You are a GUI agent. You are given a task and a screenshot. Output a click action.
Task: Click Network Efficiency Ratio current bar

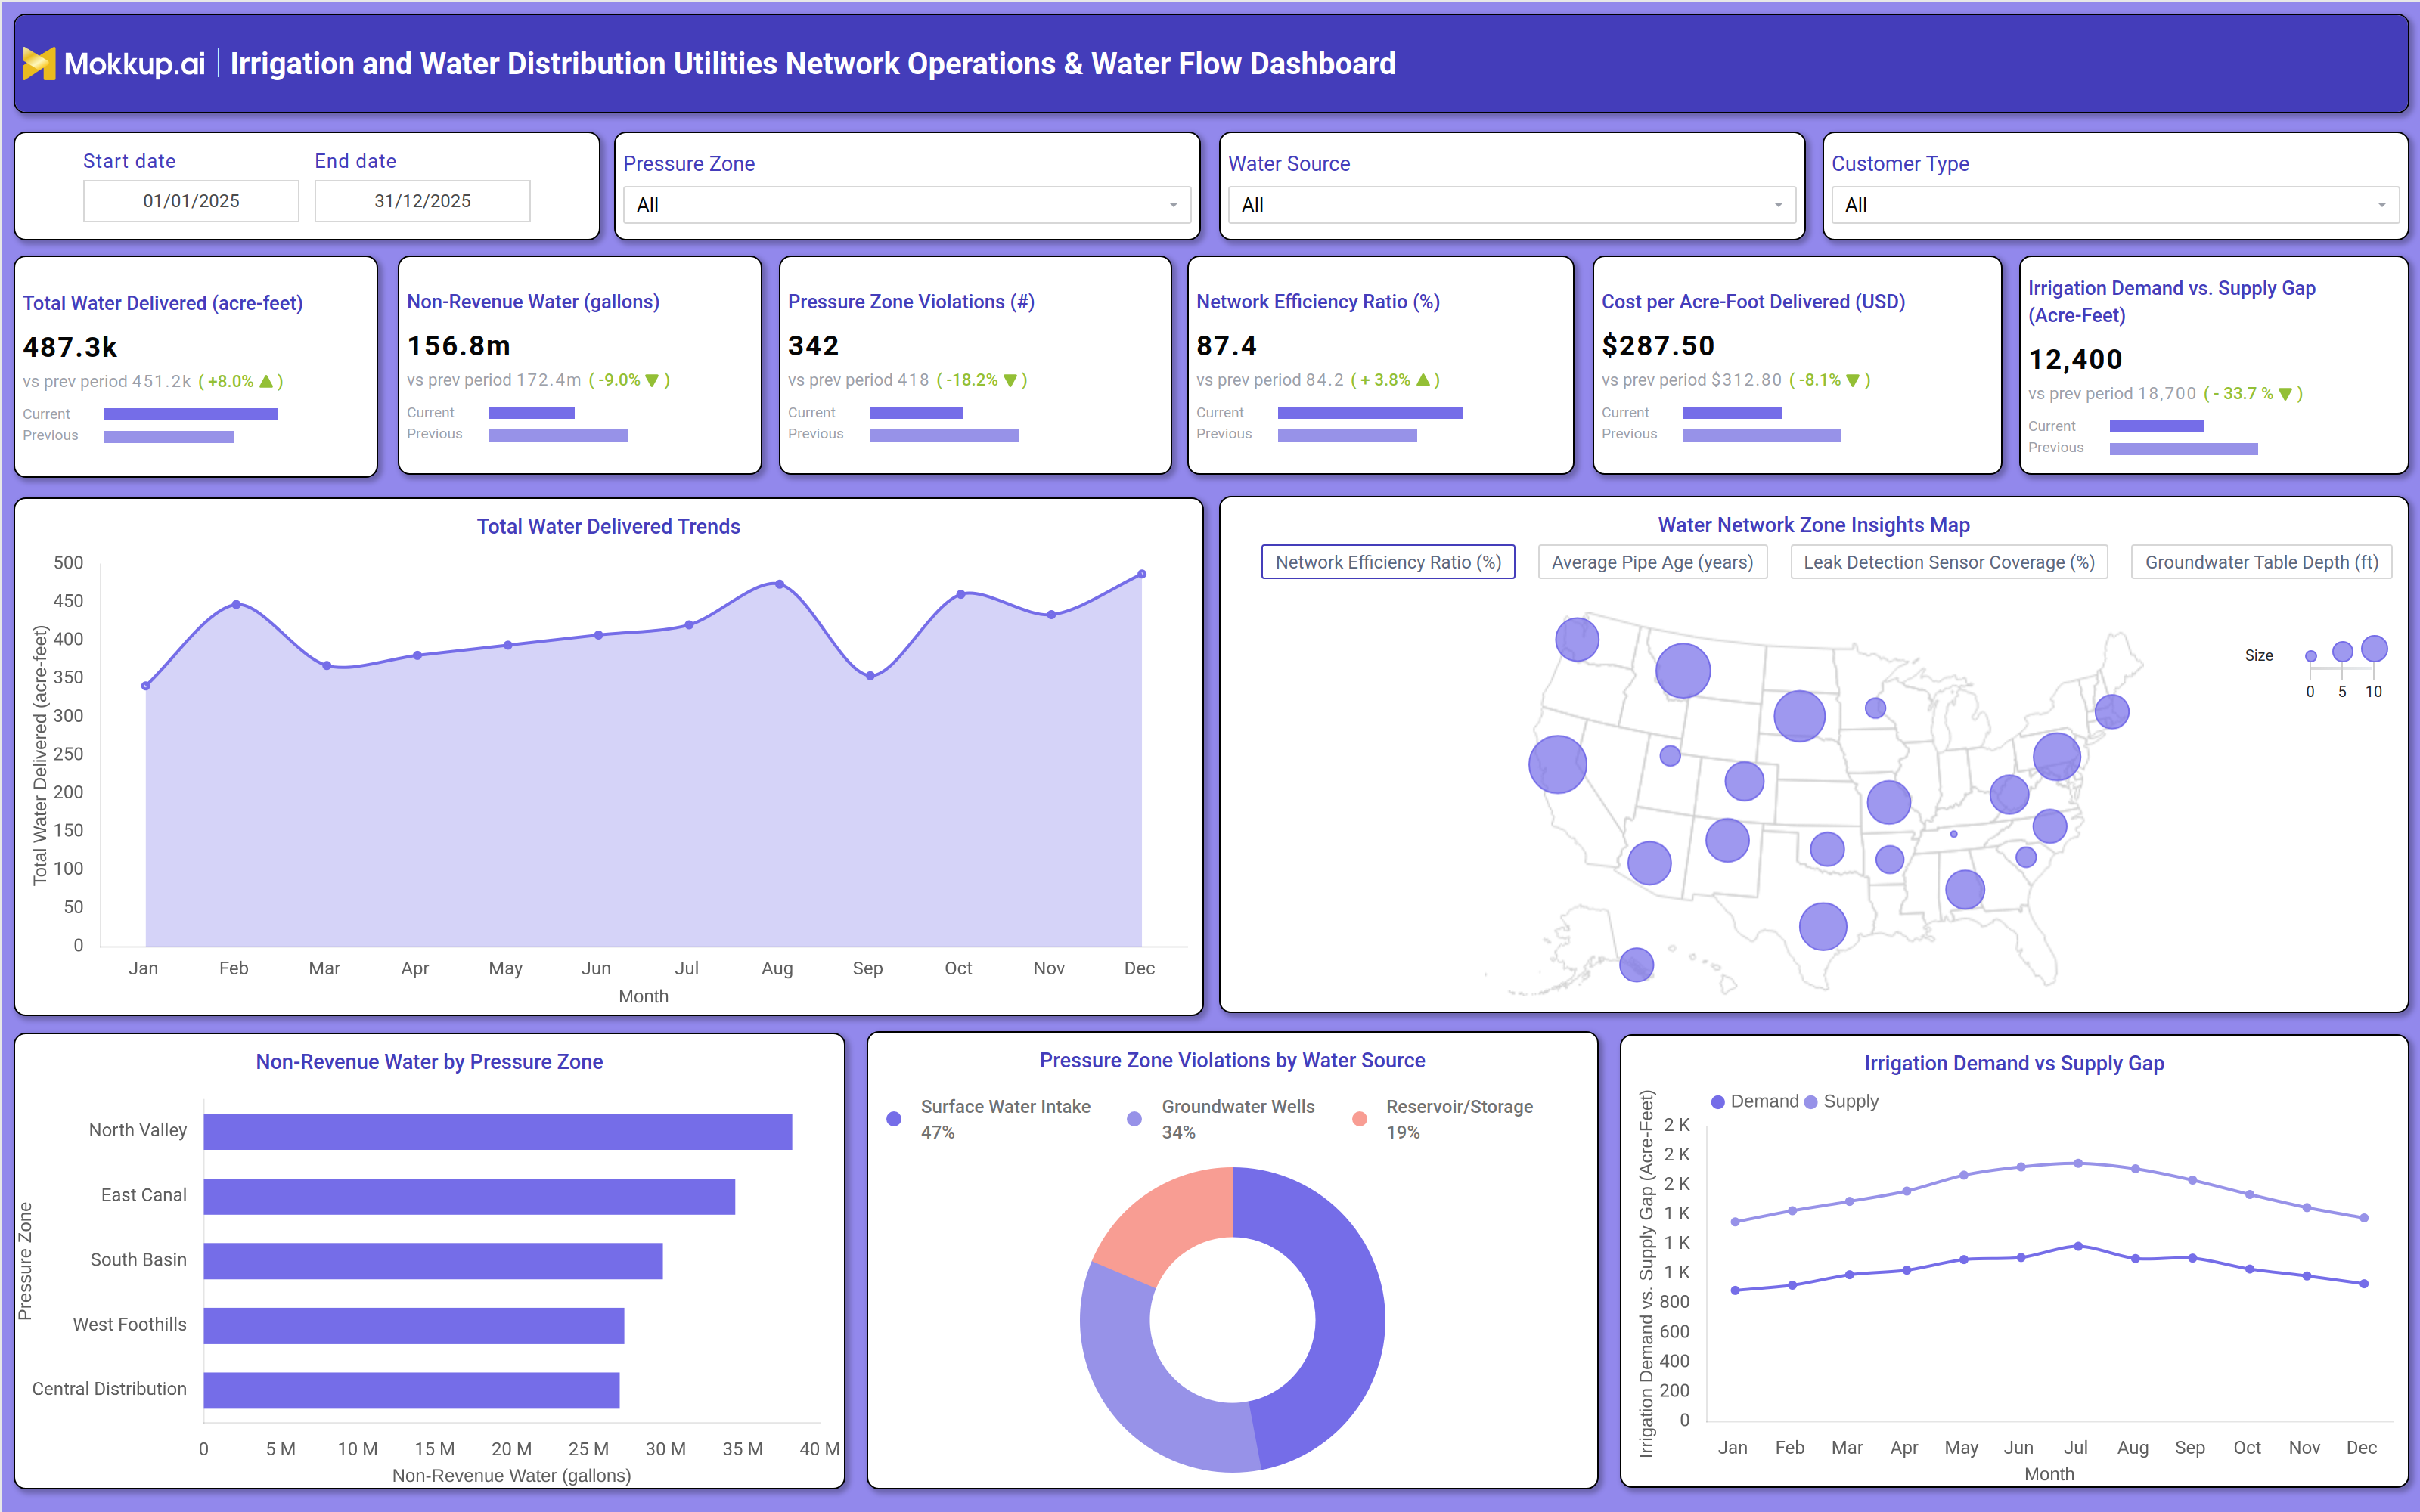1370,412
